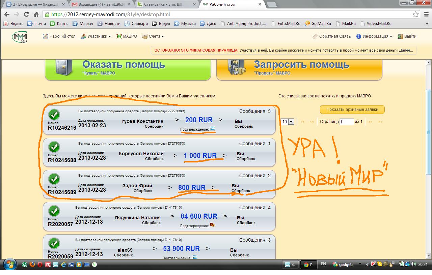Open confirmation image for the 84 600 RUR order
This screenshot has height=275, width=432.
tap(212, 225)
